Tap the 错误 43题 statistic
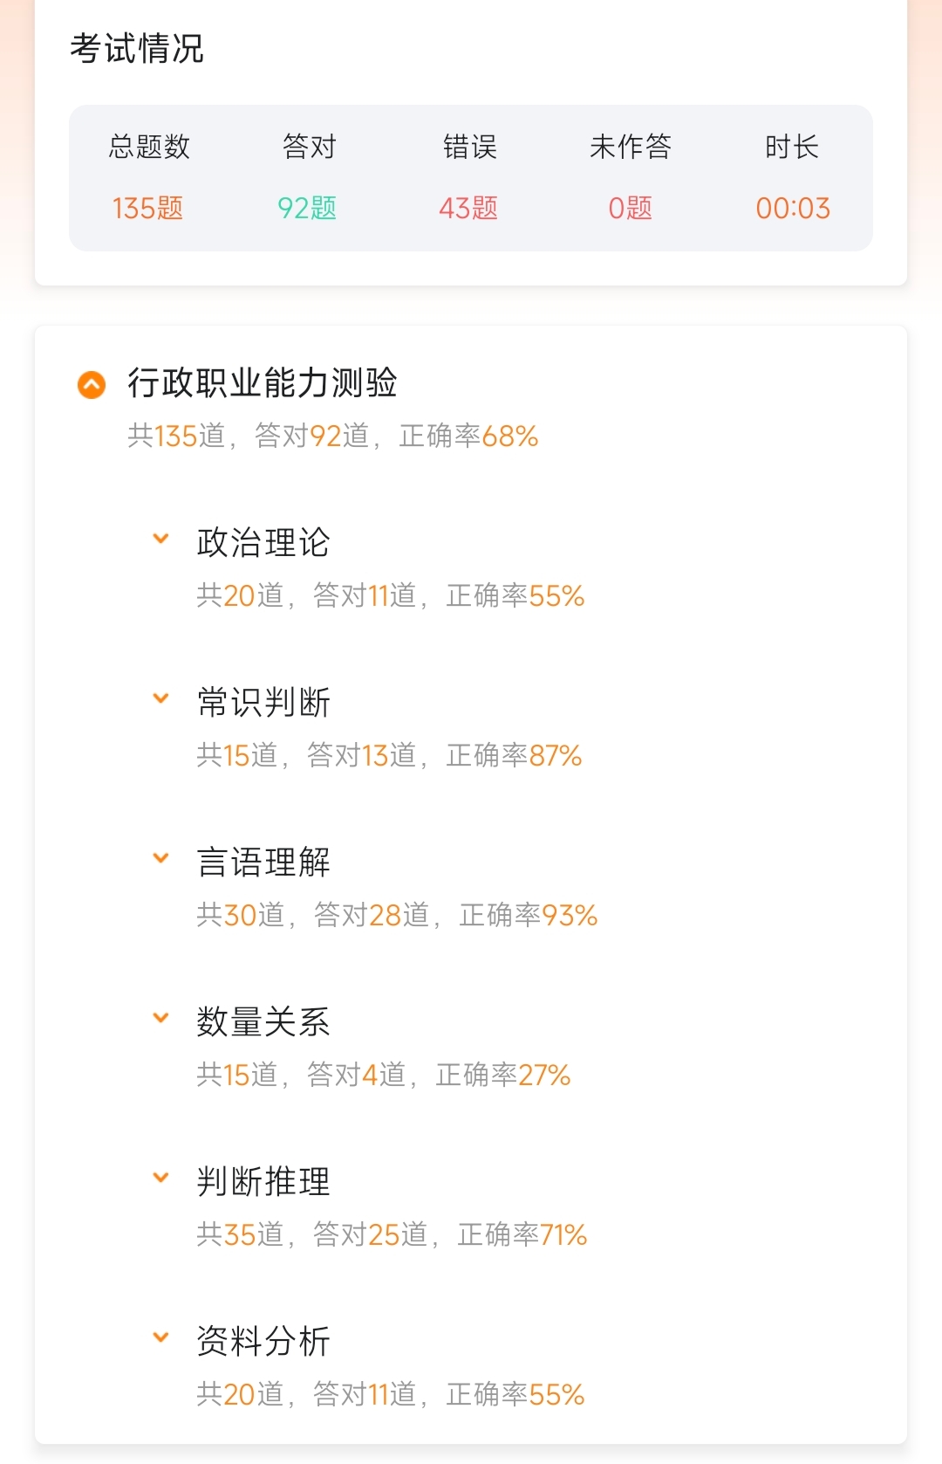The height and width of the screenshot is (1464, 942). pyautogui.click(x=468, y=208)
